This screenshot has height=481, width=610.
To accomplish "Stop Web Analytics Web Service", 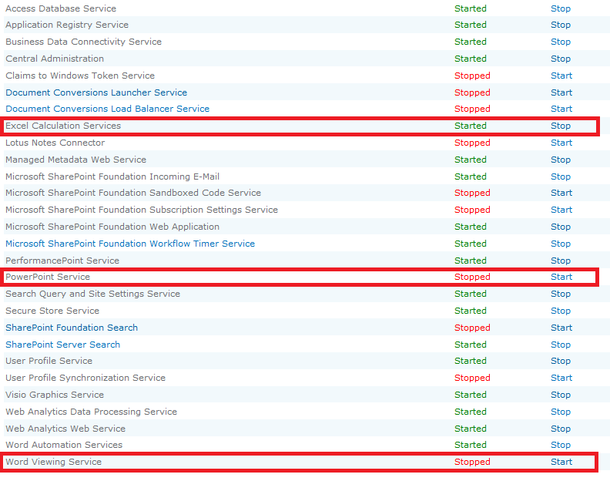I will pos(560,429).
